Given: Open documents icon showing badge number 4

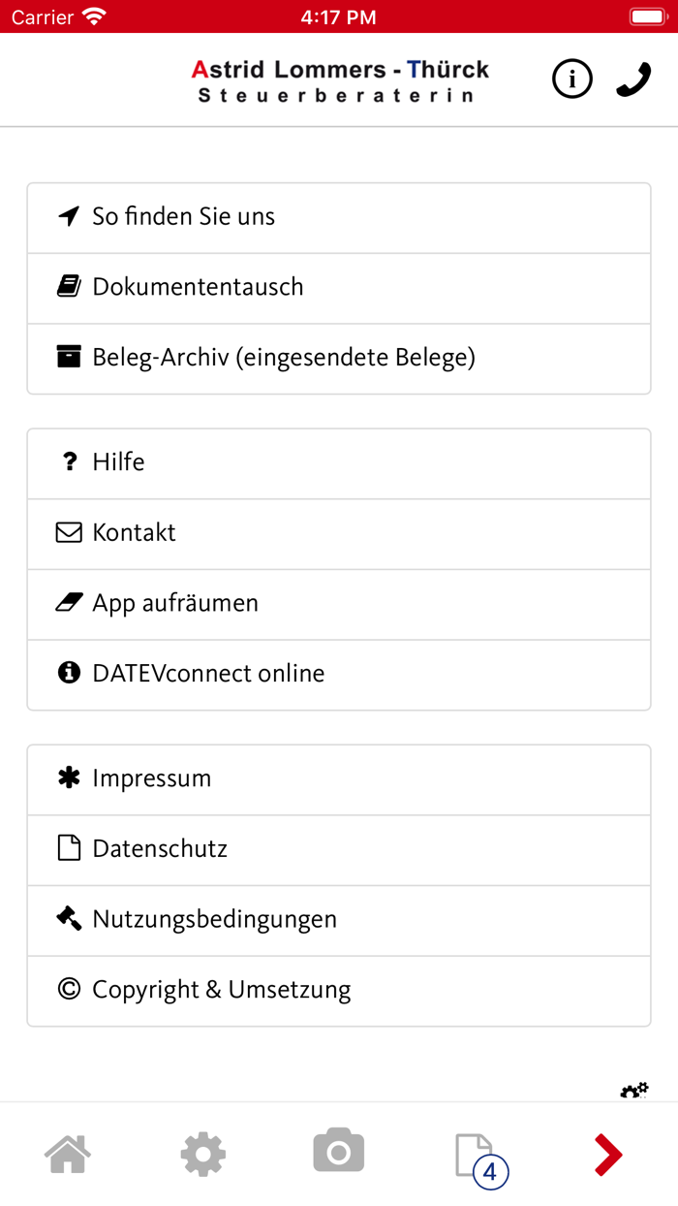Looking at the screenshot, I should (x=474, y=1154).
